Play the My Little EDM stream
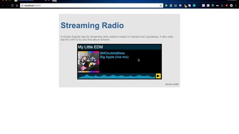239x134 pixels. point(158,76)
